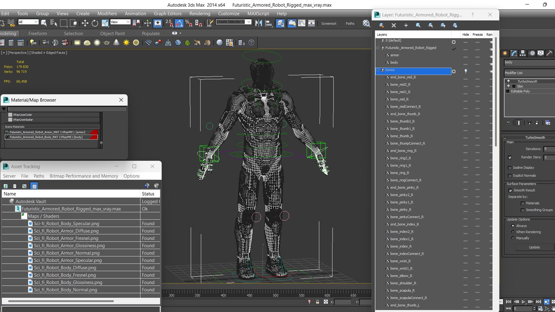Viewport: 555px width, 312px height.
Task: Open the Hierarchy command panel tab
Action: [523, 53]
